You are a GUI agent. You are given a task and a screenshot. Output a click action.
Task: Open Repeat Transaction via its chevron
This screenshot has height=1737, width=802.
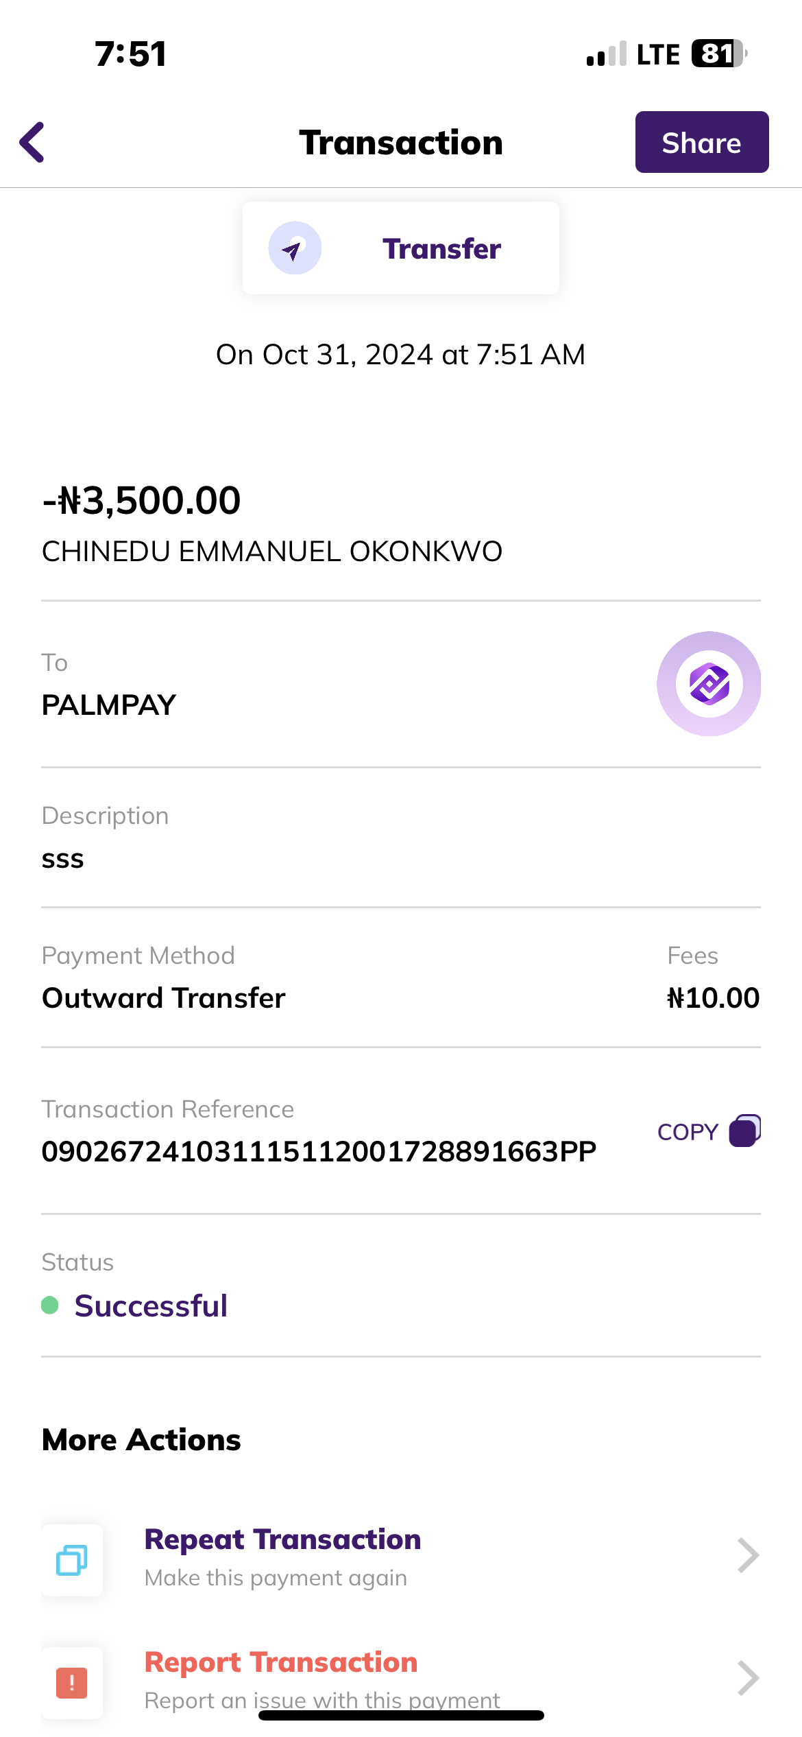[x=748, y=1555]
